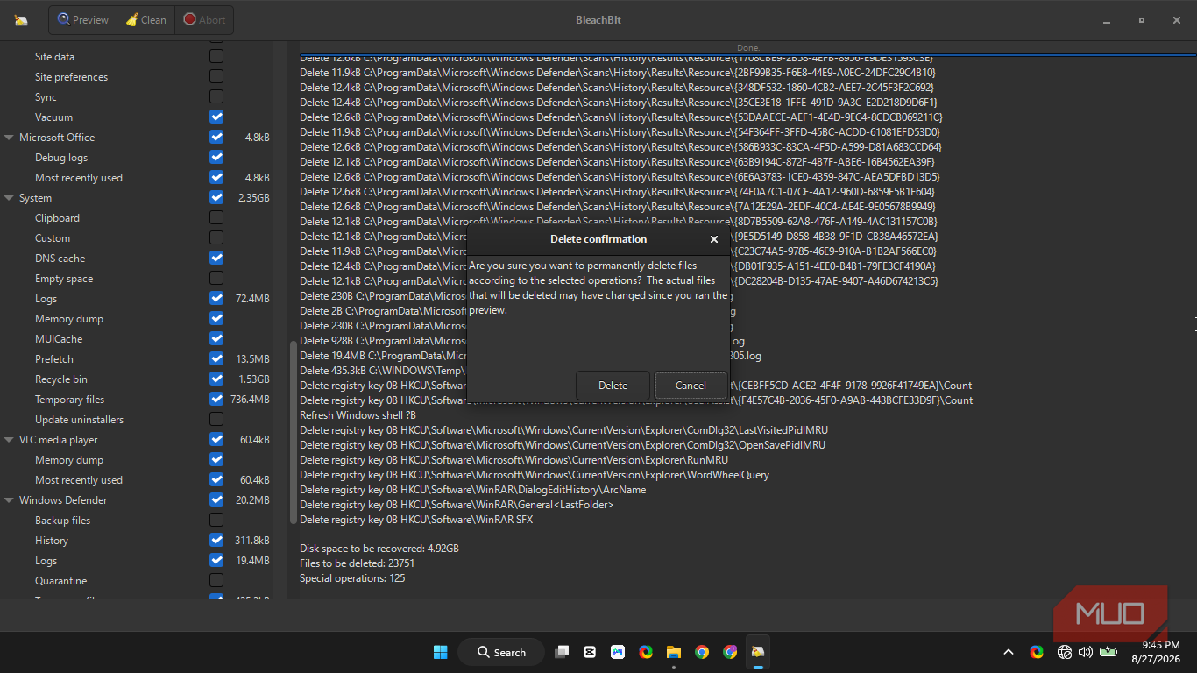
Task: Uncheck the Debug logs checkbox
Action: coord(216,158)
